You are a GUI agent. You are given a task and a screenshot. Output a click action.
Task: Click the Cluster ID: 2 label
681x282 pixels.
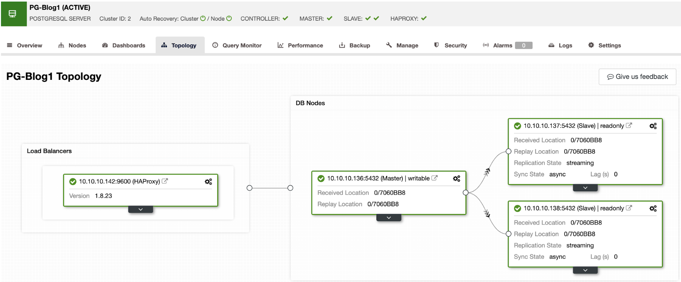coord(115,19)
